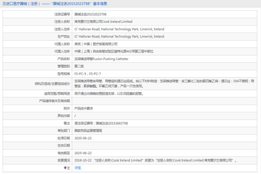
Task: Click the 其他内容 label cell
Action: [38, 116]
